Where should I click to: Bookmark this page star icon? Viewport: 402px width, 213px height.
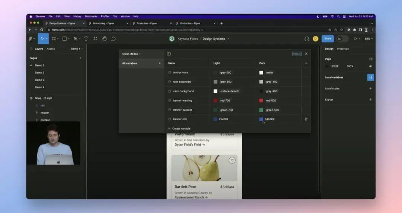[341, 30]
